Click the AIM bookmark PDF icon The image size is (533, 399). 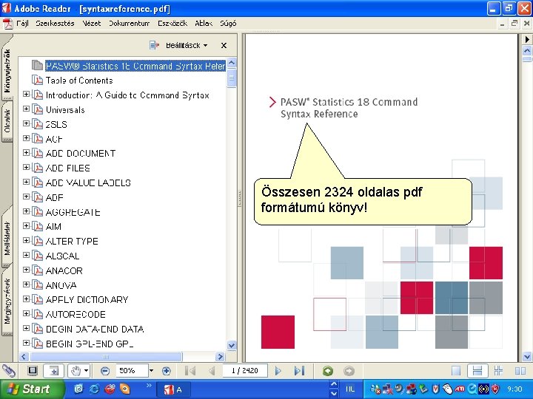click(x=38, y=226)
